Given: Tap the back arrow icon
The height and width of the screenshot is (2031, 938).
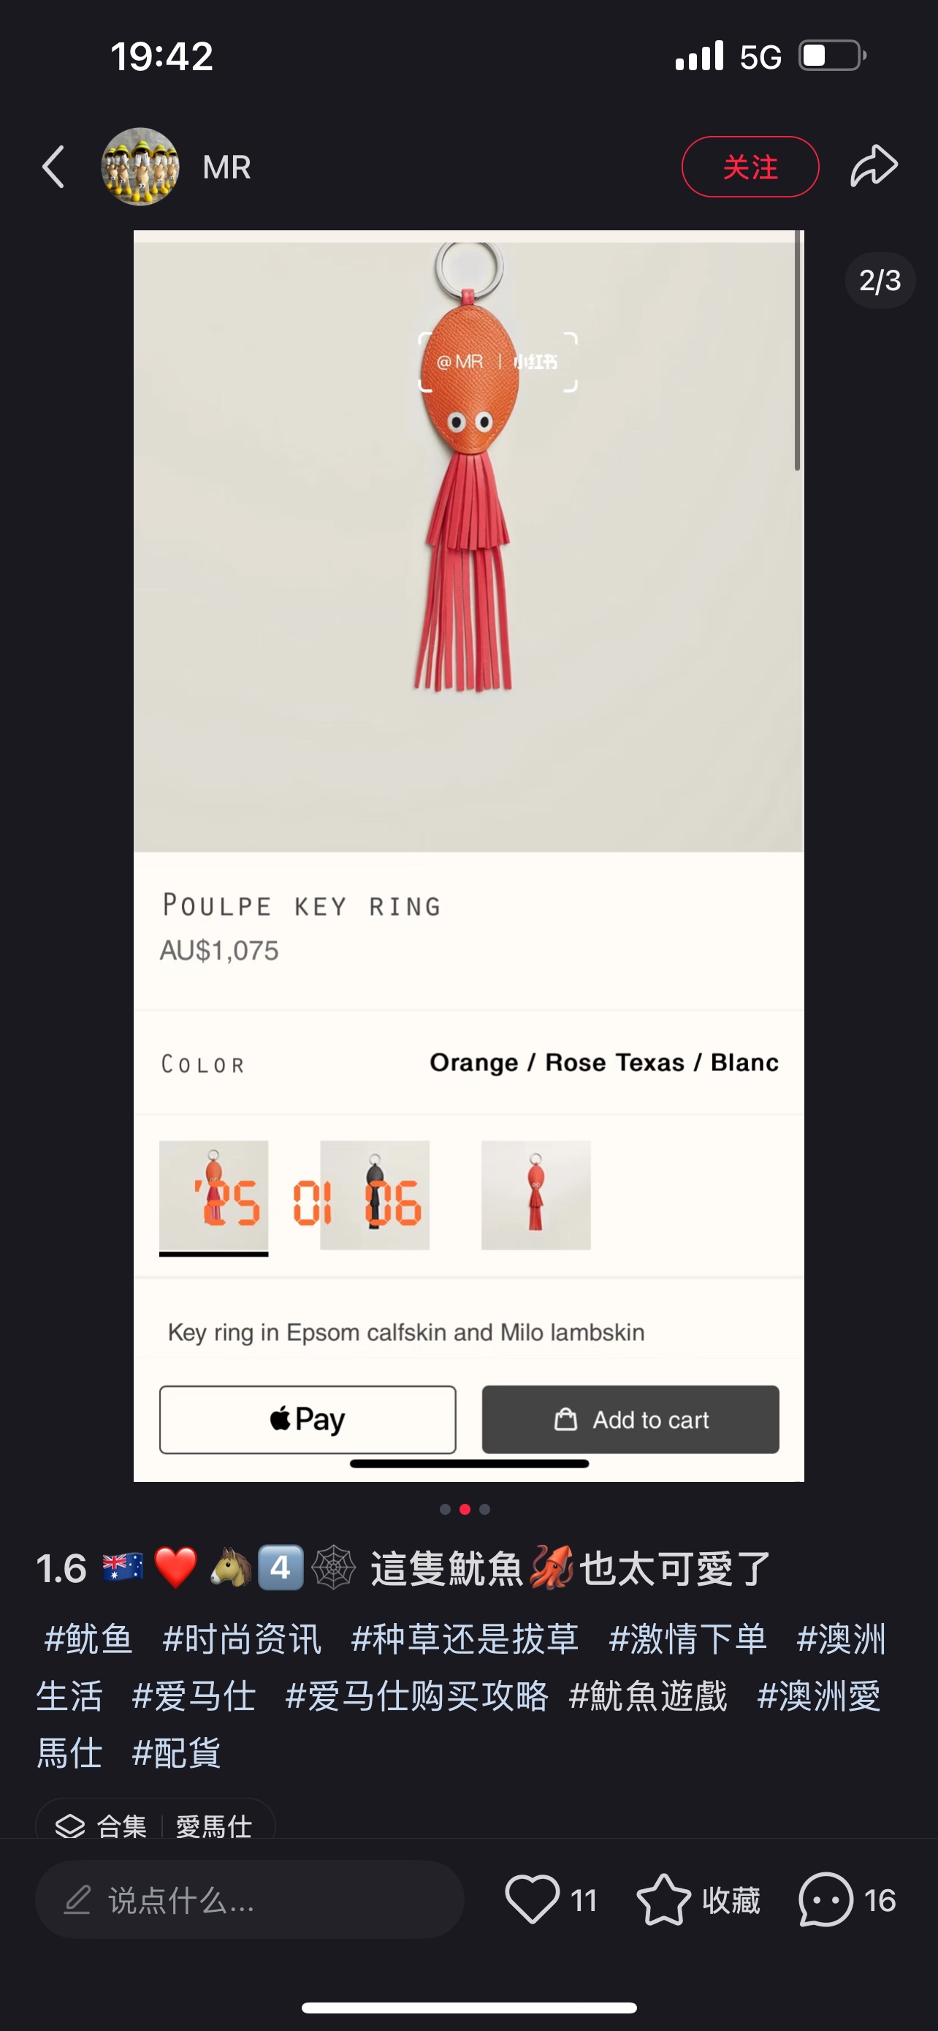Looking at the screenshot, I should 53,167.
